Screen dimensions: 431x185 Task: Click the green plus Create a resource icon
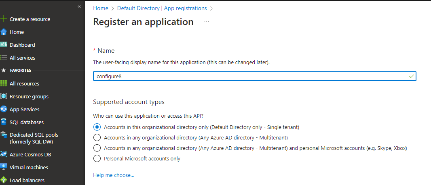click(4, 19)
